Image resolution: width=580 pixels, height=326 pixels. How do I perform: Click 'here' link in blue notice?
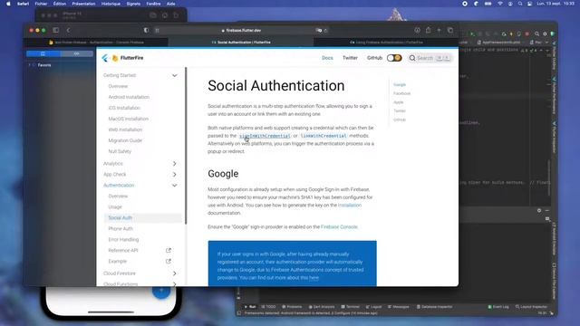click(x=314, y=278)
